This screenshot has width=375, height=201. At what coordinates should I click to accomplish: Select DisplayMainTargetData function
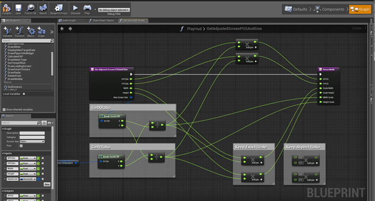tap(21, 50)
